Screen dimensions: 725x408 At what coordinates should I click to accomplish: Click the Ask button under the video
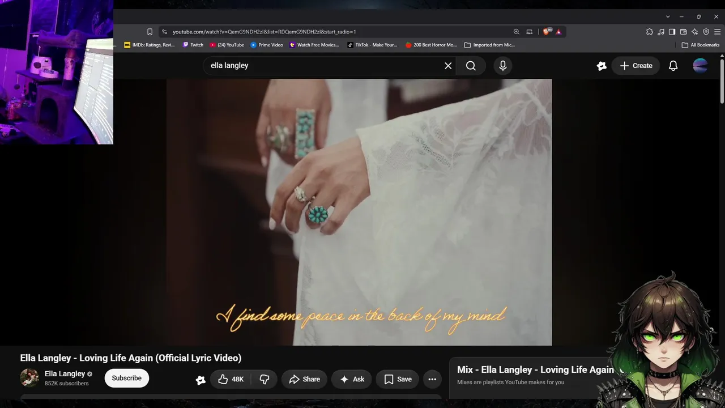pos(352,379)
